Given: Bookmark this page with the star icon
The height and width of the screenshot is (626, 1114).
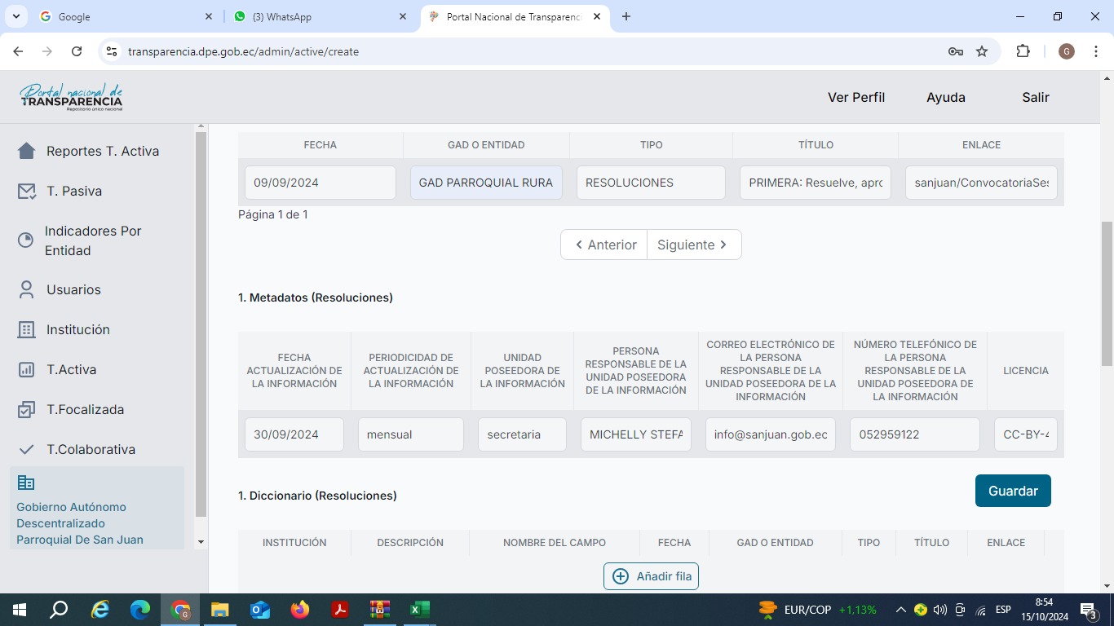Looking at the screenshot, I should point(982,51).
